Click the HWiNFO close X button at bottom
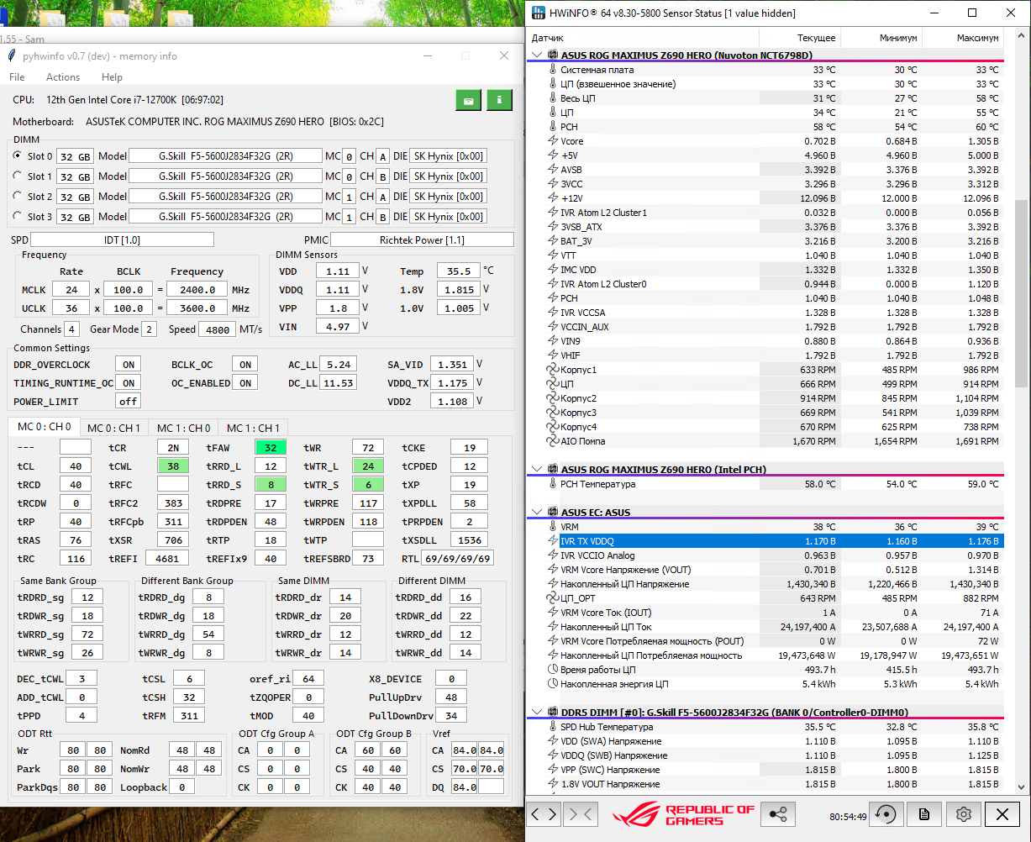The width and height of the screenshot is (1031, 842). click(1002, 813)
